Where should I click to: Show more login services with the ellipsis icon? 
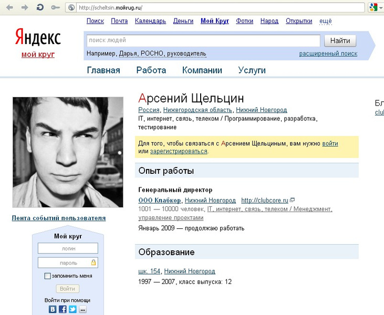pos(83,309)
